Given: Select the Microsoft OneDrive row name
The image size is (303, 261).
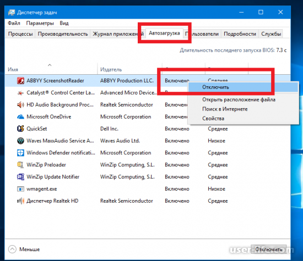Looking at the screenshot, I should (49, 117).
